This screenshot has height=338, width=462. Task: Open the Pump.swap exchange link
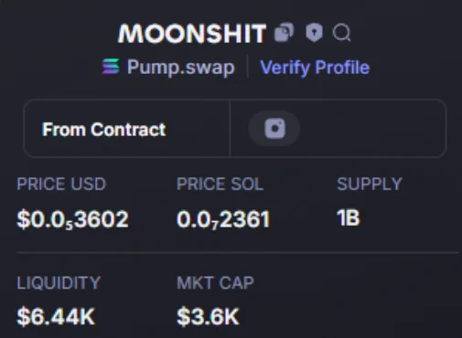coord(180,67)
